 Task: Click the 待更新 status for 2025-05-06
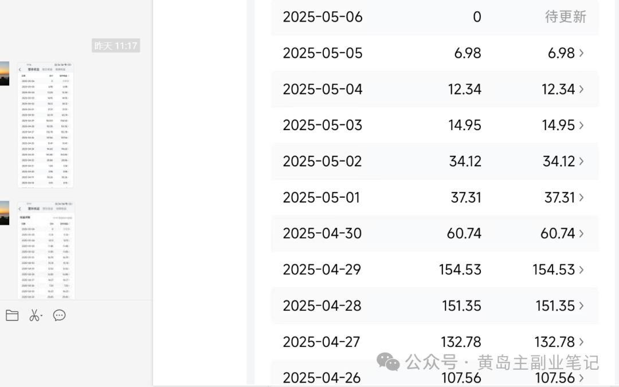[565, 17]
